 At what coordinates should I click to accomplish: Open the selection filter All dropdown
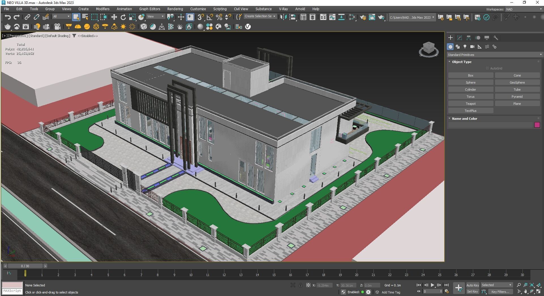pos(61,16)
